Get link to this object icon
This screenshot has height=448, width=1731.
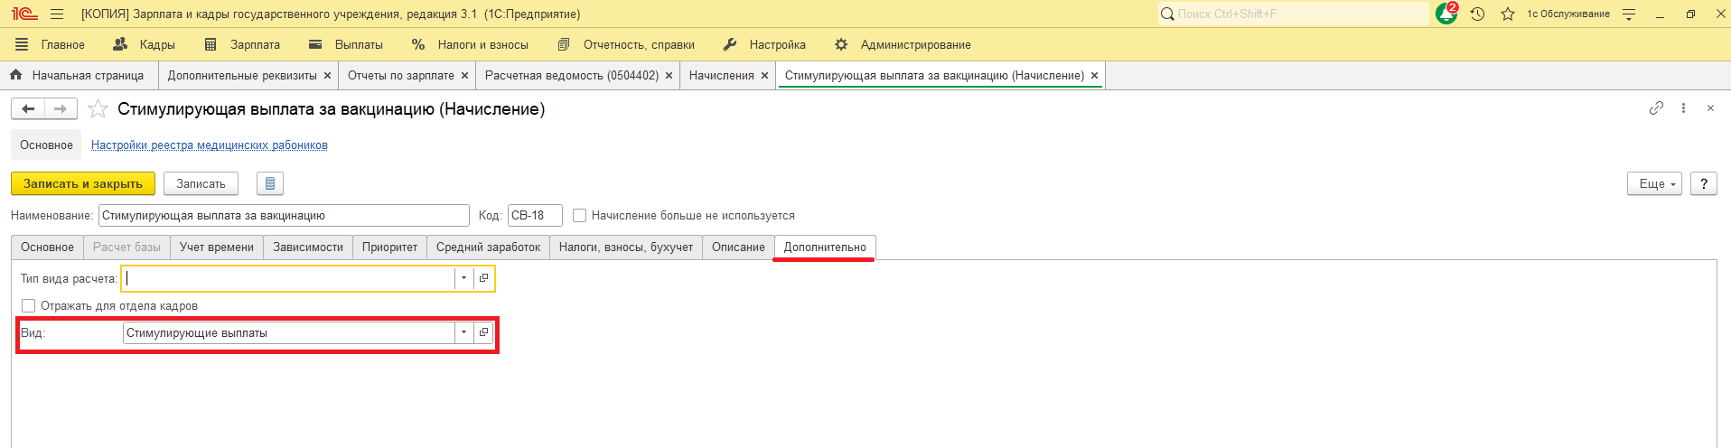[x=1656, y=107]
